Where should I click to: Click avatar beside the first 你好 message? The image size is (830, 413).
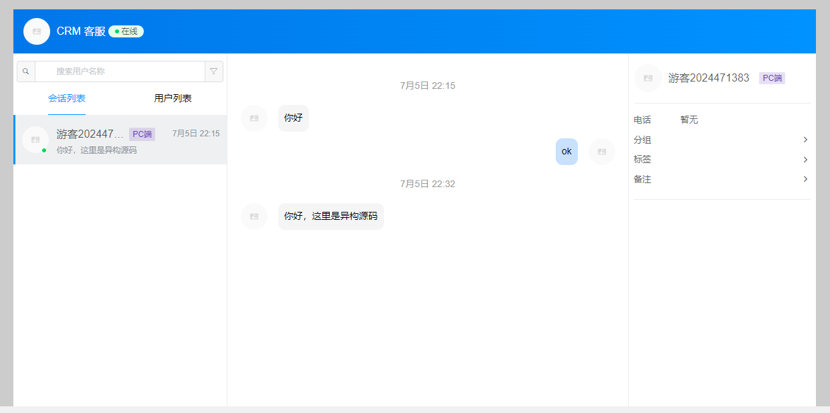[x=254, y=118]
